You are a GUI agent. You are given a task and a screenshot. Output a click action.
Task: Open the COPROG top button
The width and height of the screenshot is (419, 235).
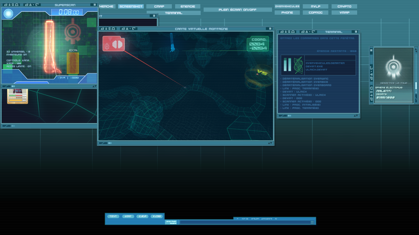[316, 13]
